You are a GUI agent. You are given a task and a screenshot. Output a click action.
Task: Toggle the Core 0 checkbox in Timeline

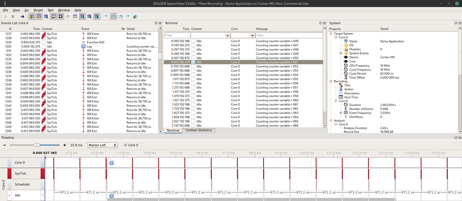click(125, 145)
